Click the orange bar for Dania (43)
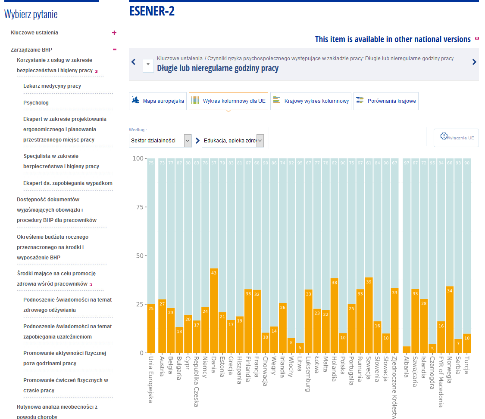The image size is (485, 419). (x=214, y=311)
